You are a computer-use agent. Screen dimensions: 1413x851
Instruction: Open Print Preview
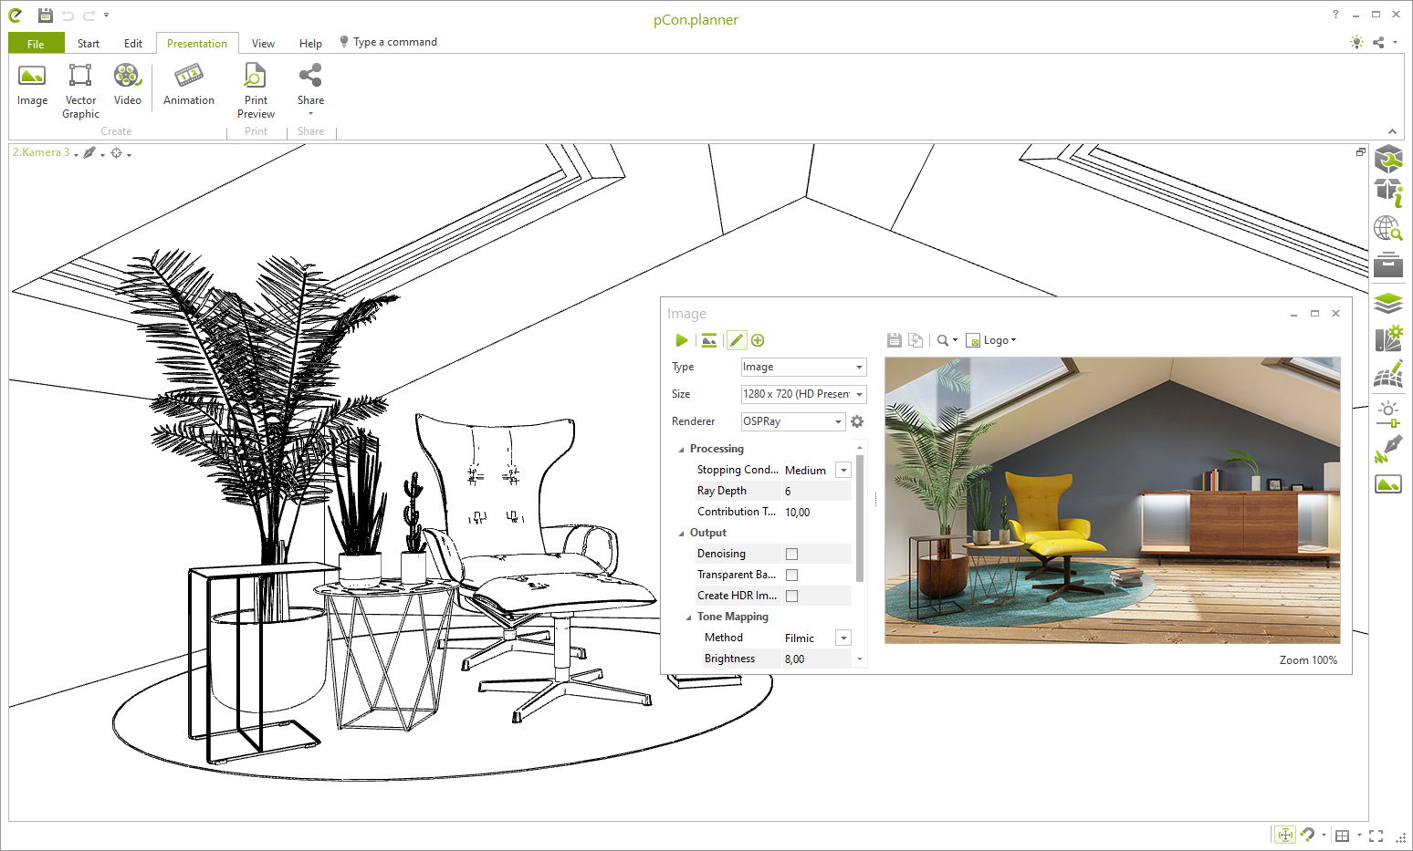point(256,90)
